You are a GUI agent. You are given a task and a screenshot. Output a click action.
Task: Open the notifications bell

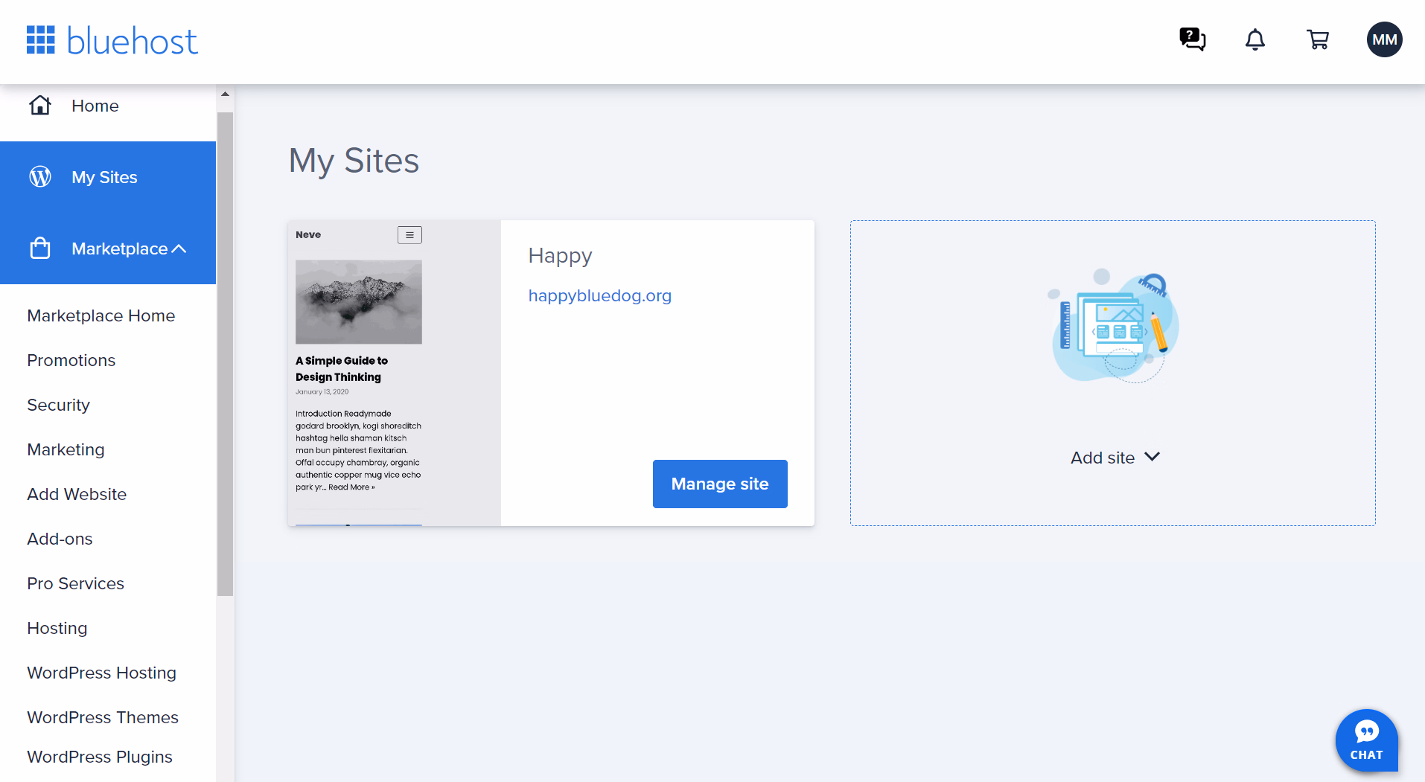tap(1255, 41)
